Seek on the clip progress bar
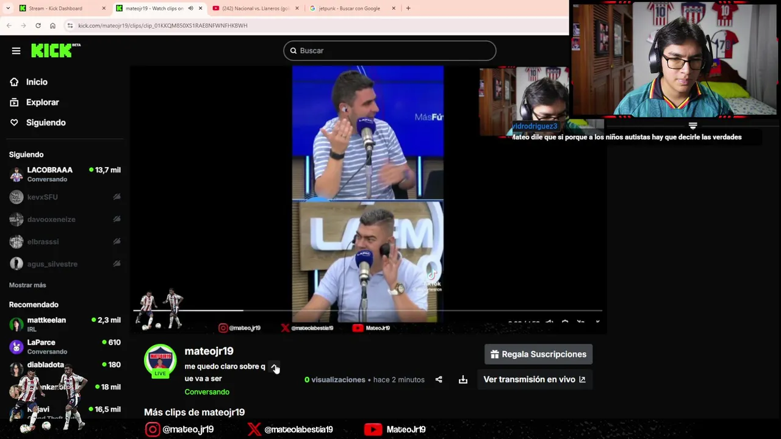Viewport: 781px width, 439px height. pos(368,311)
